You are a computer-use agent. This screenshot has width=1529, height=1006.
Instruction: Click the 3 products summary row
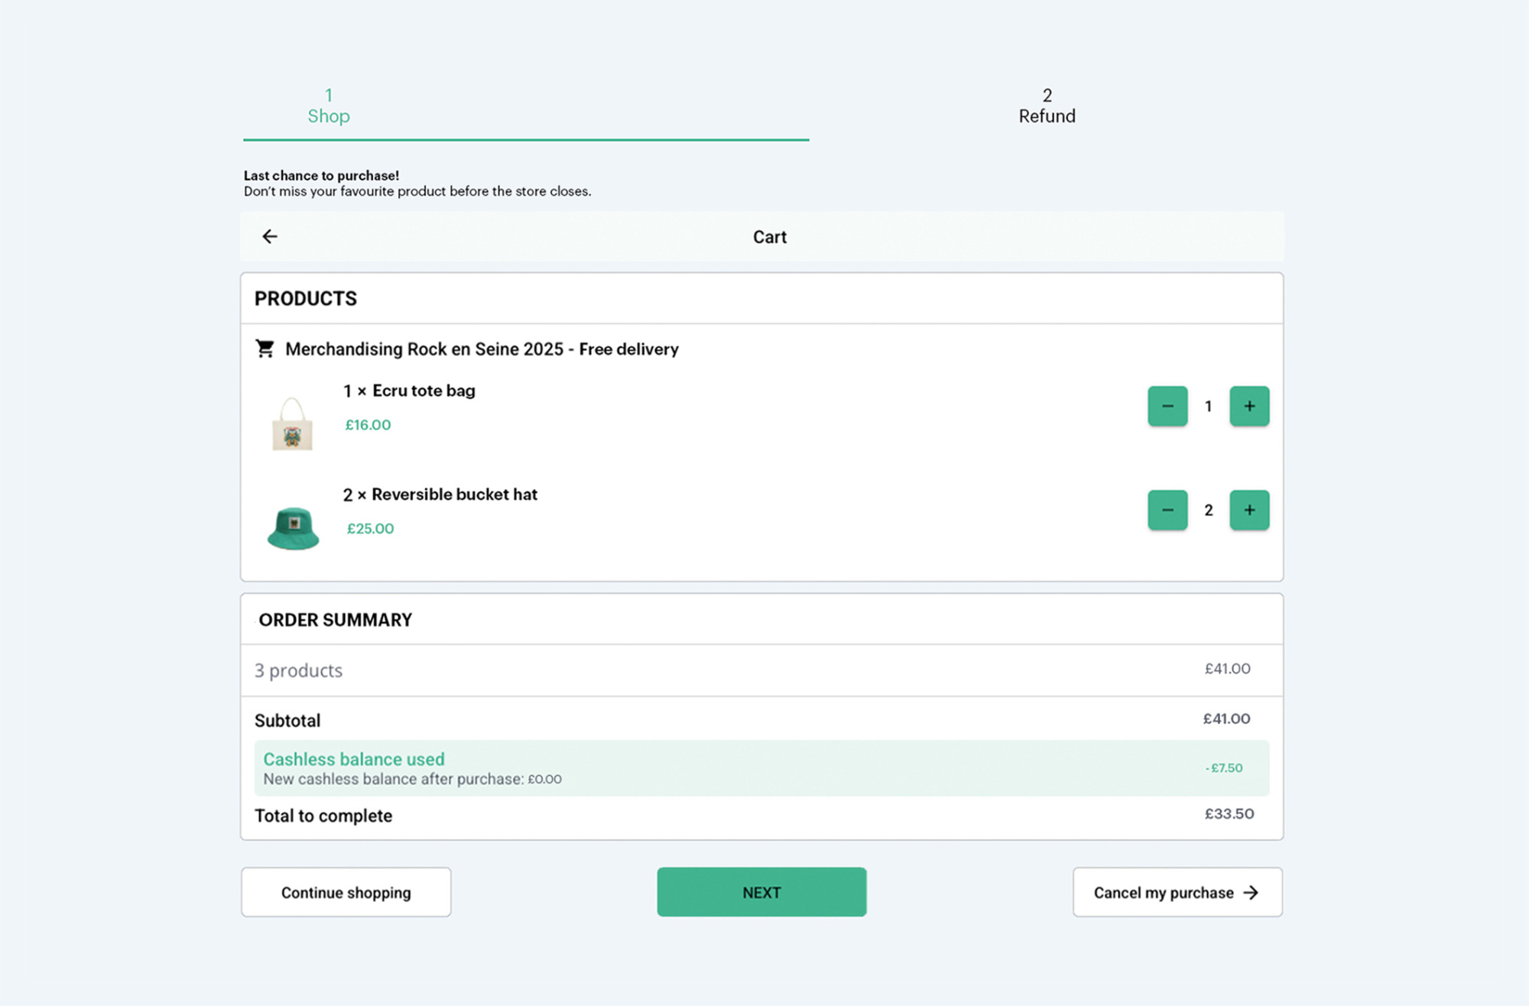click(x=761, y=670)
